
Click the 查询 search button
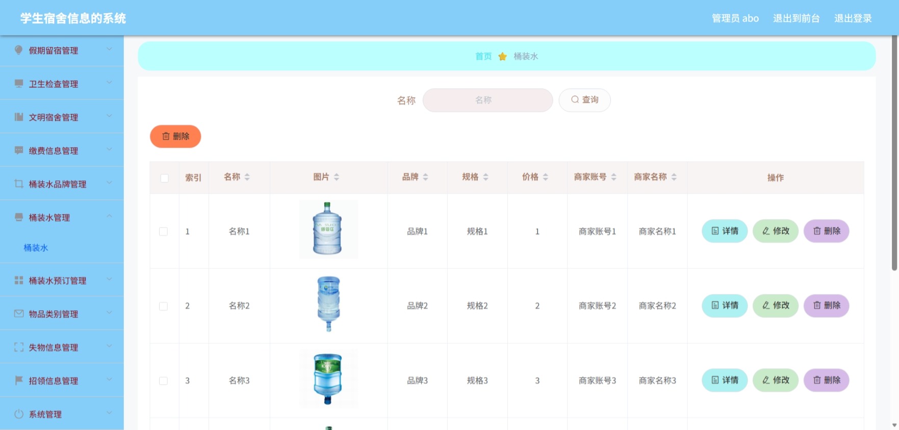(584, 100)
